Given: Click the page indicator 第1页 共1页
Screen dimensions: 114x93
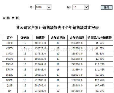Looking at the screenshot, I should click(11, 18).
